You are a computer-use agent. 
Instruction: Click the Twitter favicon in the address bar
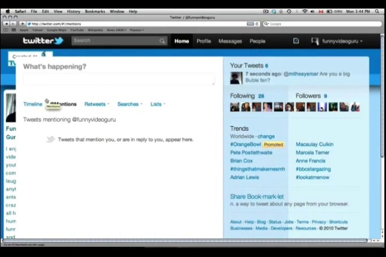tap(29, 24)
